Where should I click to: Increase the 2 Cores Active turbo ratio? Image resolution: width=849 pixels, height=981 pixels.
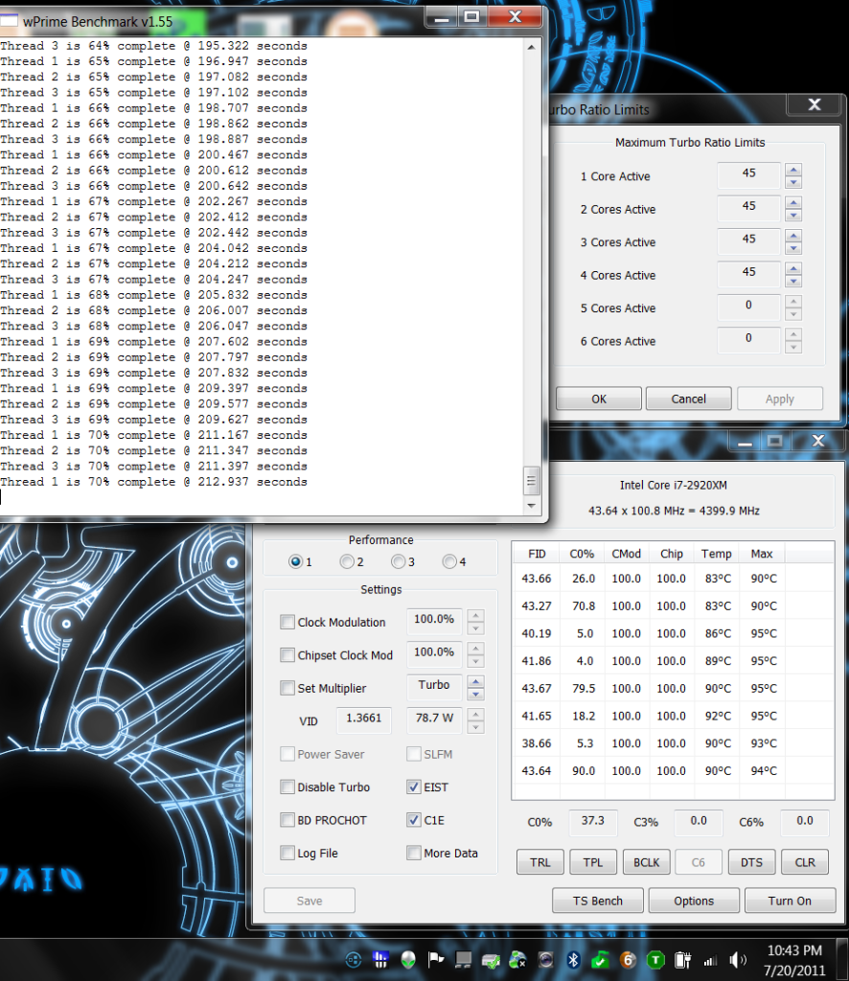click(x=793, y=203)
